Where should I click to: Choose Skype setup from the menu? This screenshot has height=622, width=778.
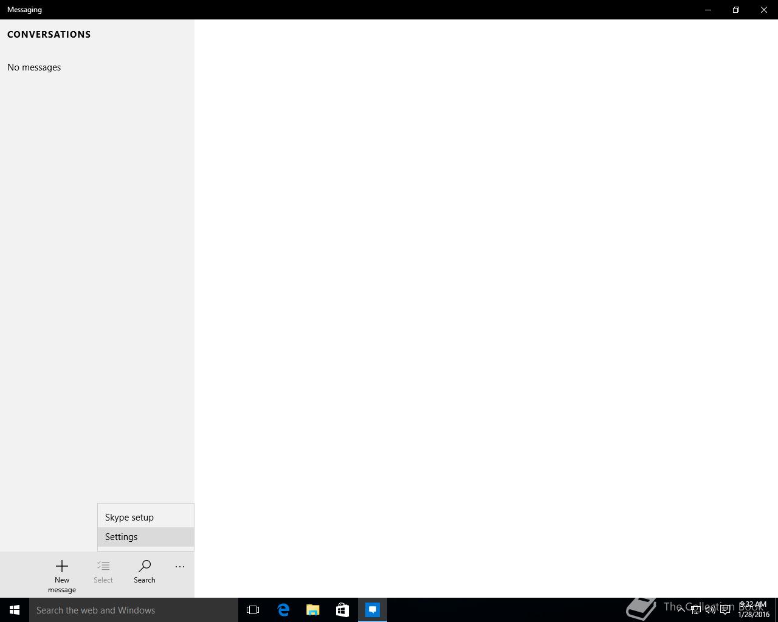coord(146,518)
